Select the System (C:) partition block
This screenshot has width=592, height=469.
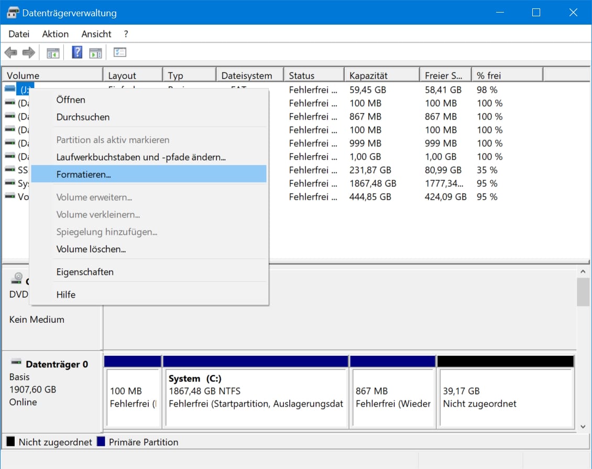pos(256,392)
